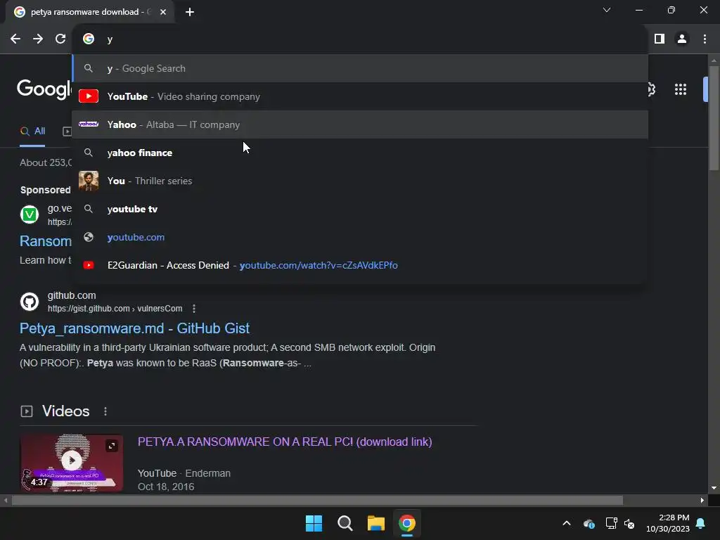Reload the page with the refresh icon

click(60, 39)
